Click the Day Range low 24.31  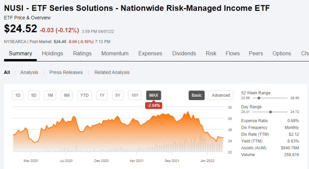pyautogui.click(x=245, y=112)
